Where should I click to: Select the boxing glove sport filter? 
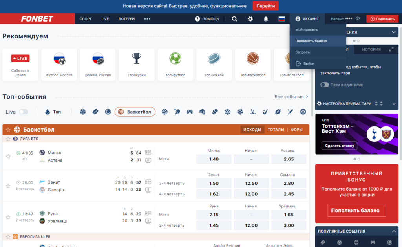coord(215,112)
